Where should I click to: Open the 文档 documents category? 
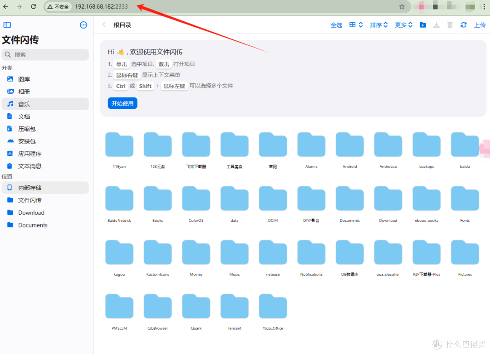coord(45,116)
